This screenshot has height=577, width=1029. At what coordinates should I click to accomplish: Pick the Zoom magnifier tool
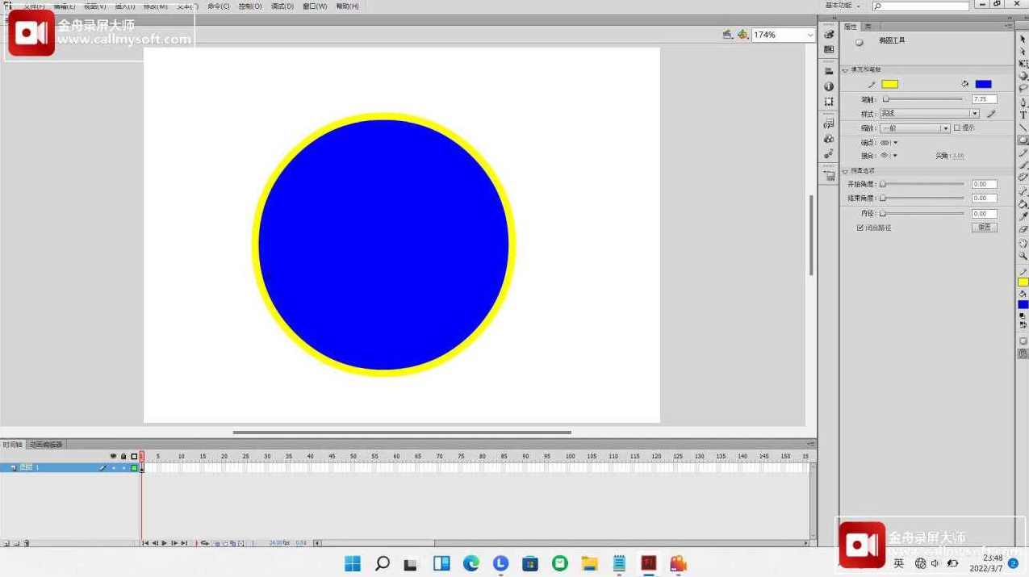(1023, 256)
